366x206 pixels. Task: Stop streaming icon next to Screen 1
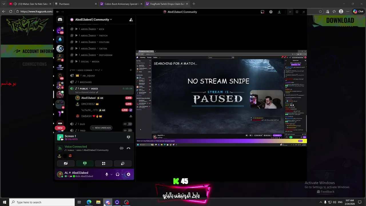pos(128,137)
